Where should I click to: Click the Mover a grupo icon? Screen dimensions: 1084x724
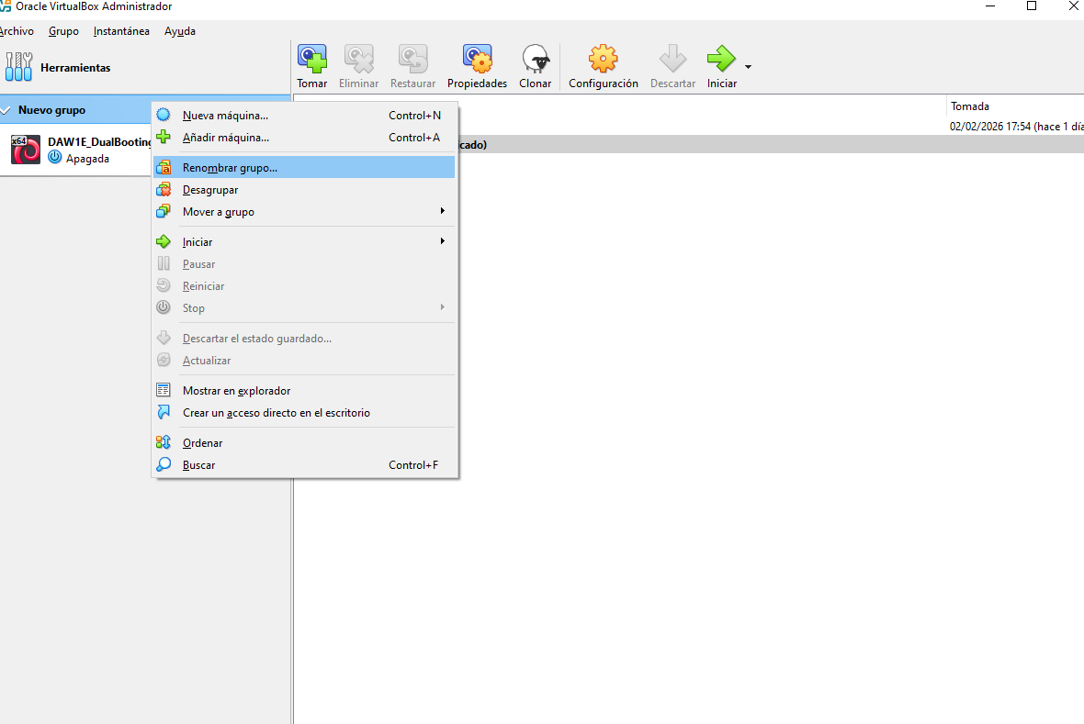point(164,211)
